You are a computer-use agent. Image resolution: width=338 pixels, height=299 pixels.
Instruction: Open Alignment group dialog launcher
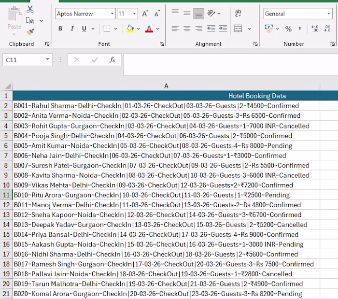point(255,44)
